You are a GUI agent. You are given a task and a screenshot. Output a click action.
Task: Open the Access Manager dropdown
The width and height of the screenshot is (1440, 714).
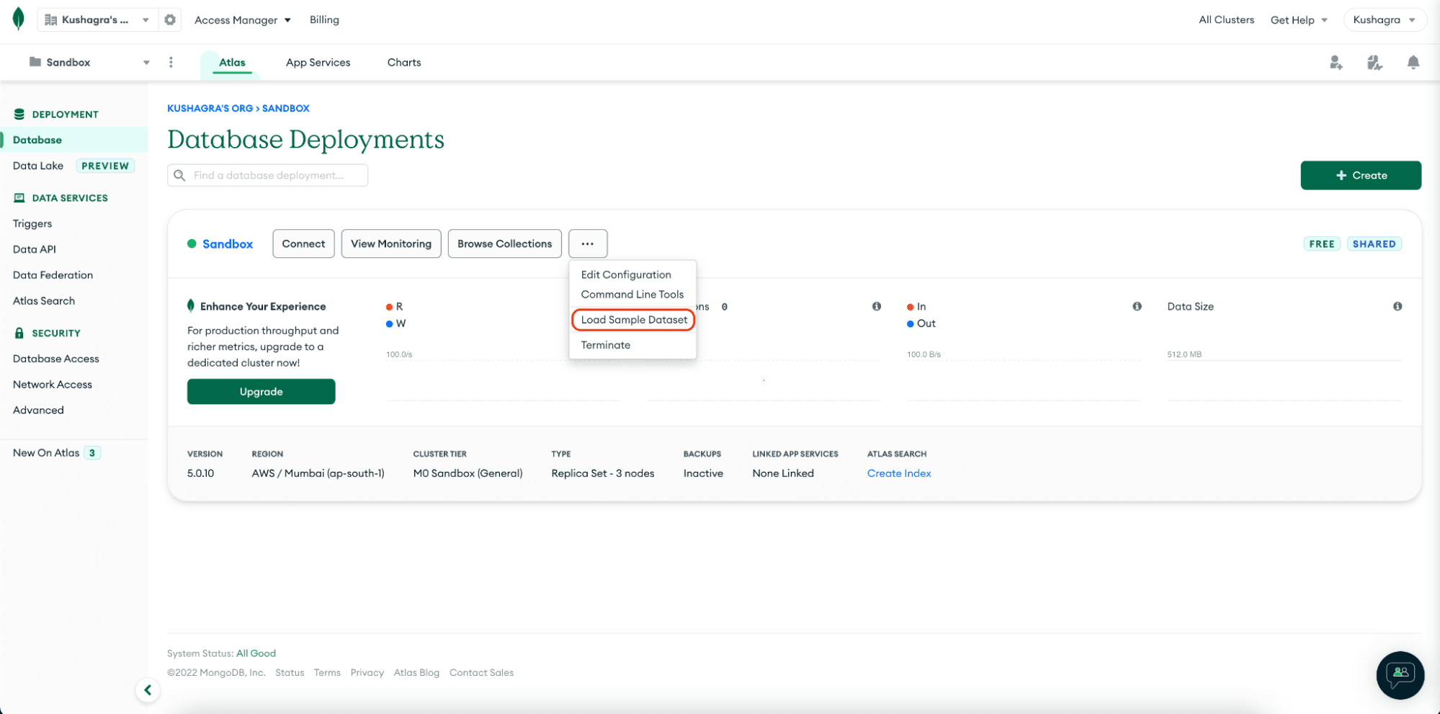tap(242, 20)
